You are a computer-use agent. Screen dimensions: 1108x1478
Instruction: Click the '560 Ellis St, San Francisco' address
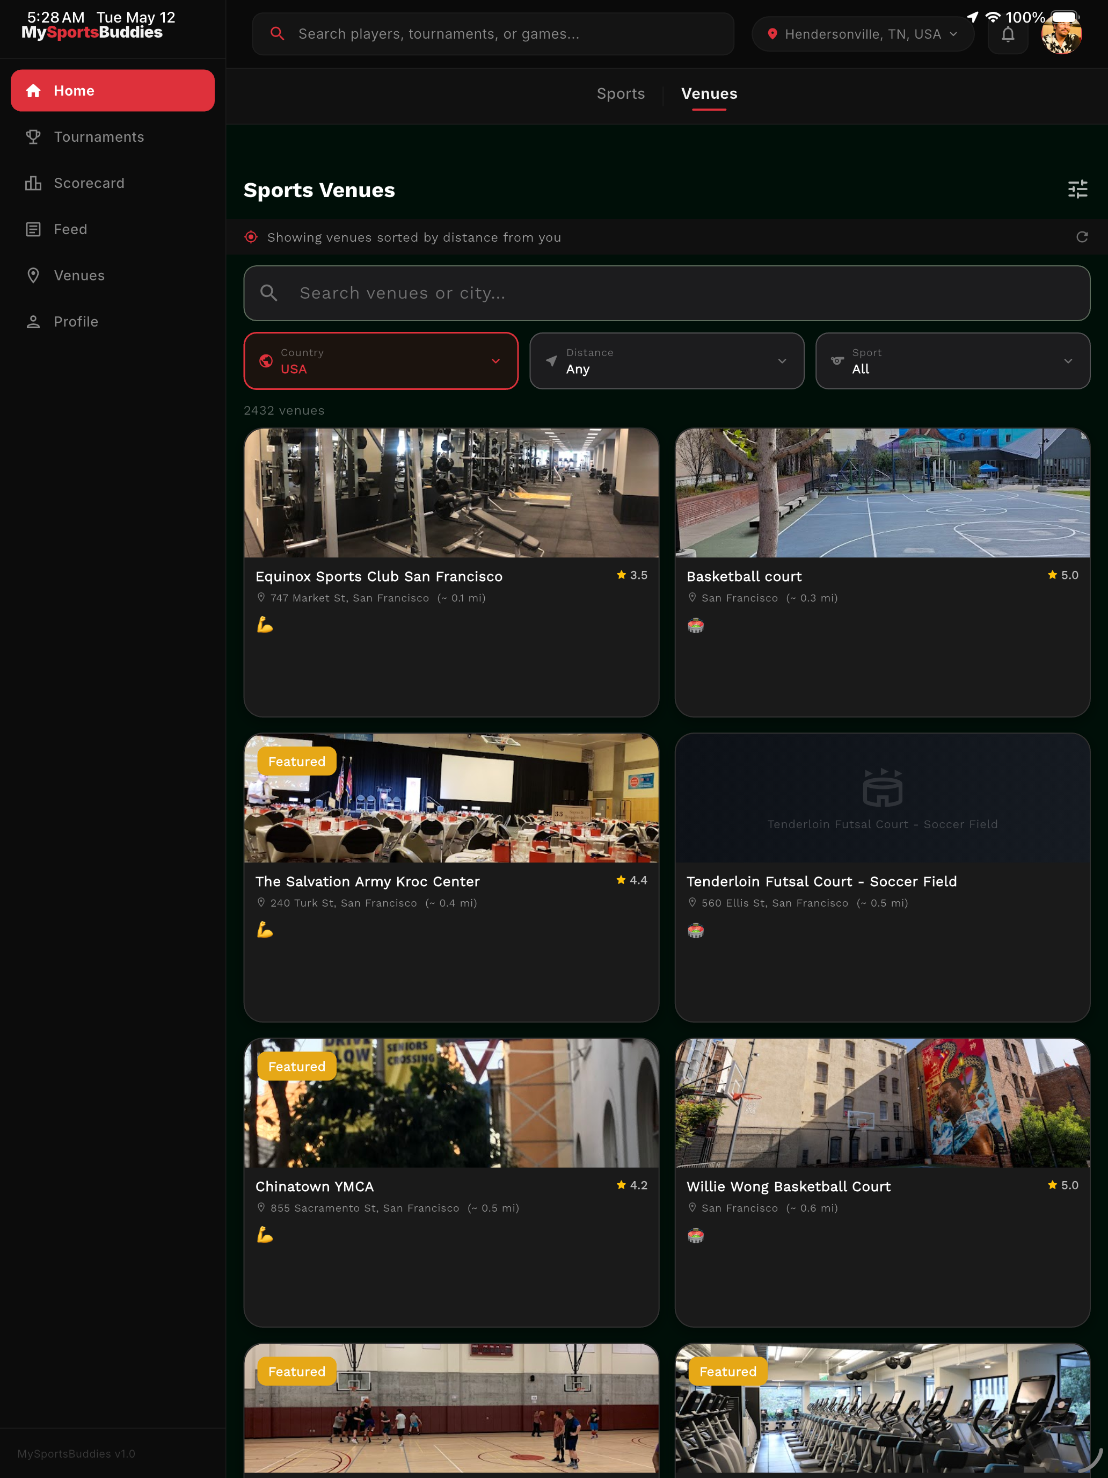775,903
